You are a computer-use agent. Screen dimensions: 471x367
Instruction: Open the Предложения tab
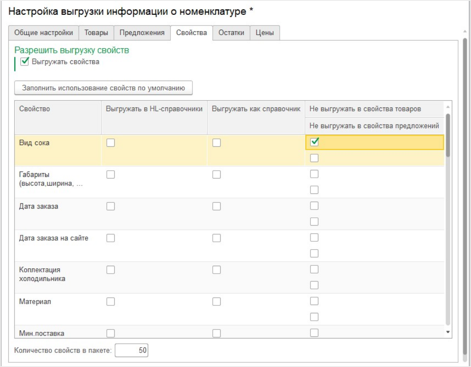142,33
